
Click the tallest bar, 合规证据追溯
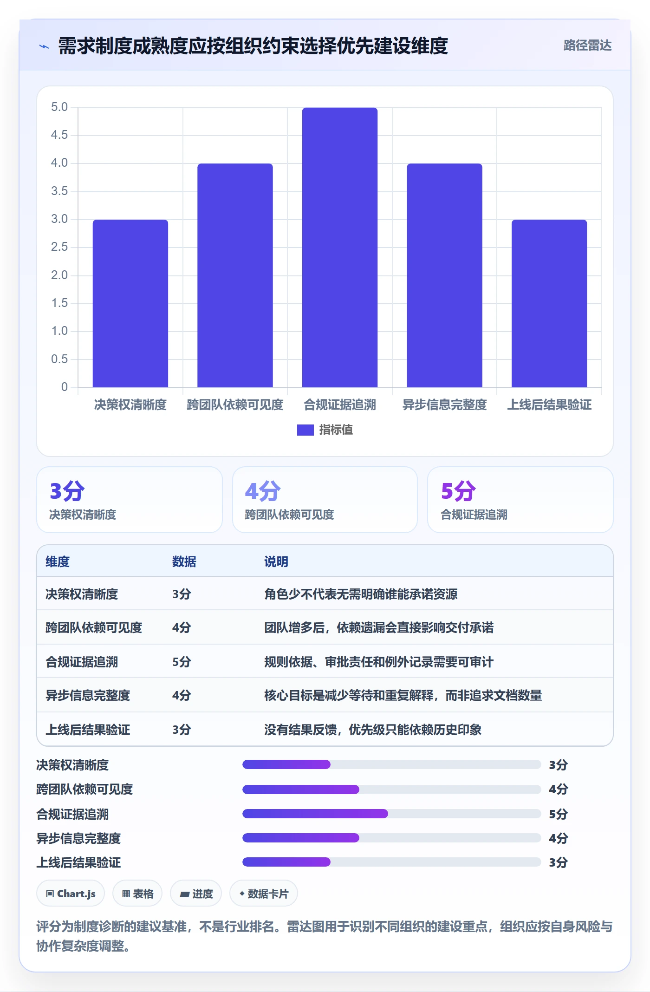point(340,248)
